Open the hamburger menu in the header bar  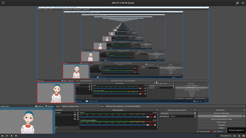pos(243,3)
